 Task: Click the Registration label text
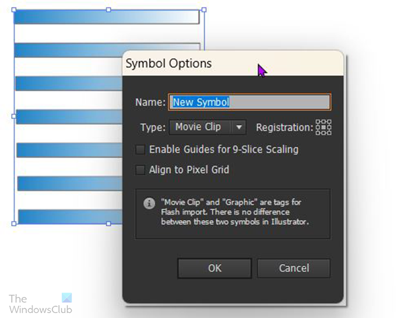pyautogui.click(x=284, y=127)
